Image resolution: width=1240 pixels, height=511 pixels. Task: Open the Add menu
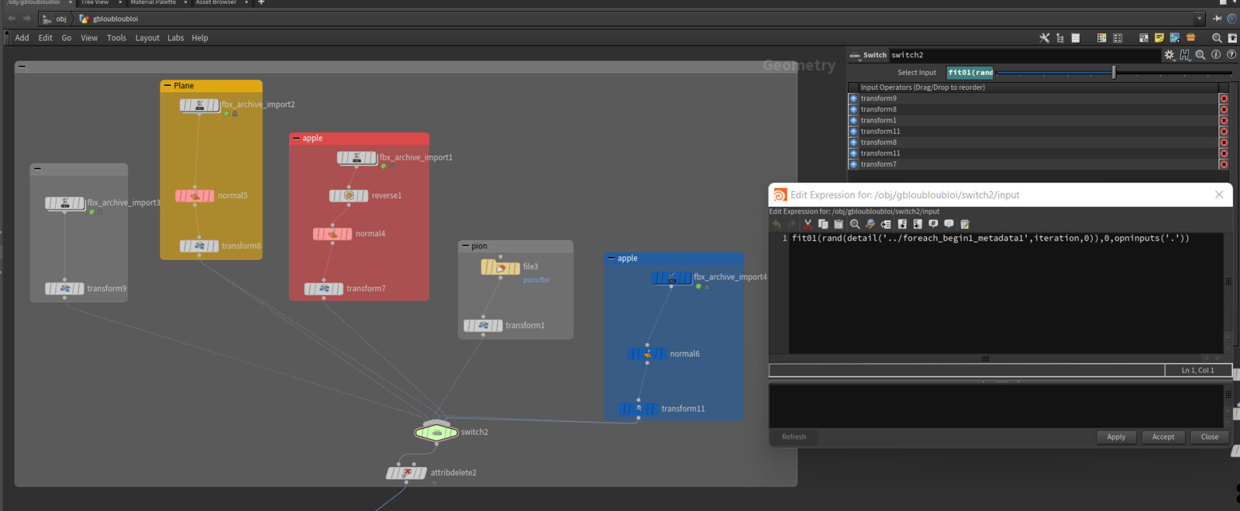22,38
